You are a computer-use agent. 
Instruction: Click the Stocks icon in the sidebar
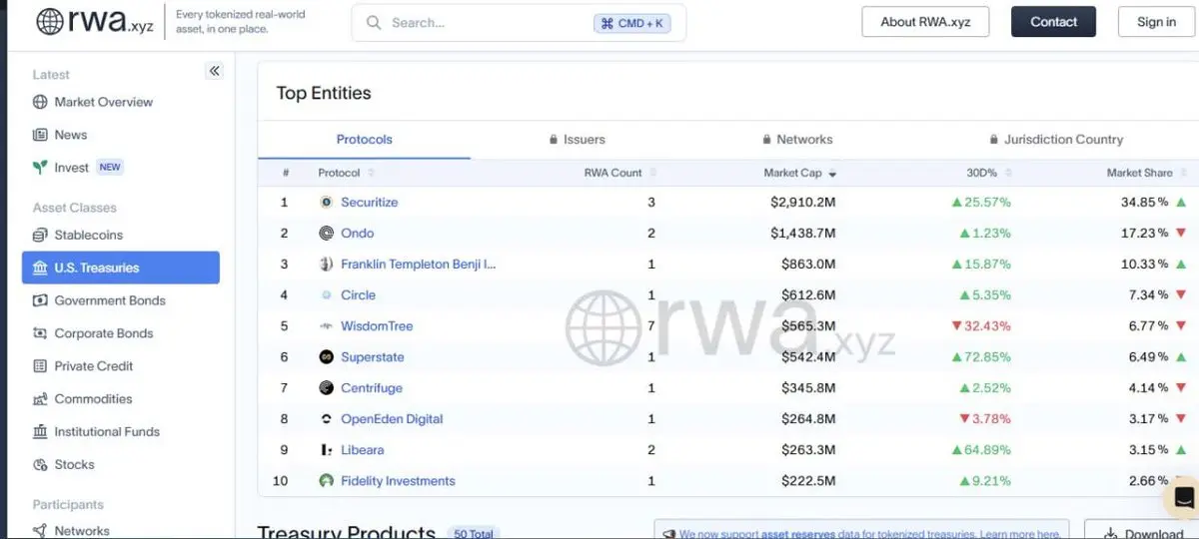click(40, 465)
